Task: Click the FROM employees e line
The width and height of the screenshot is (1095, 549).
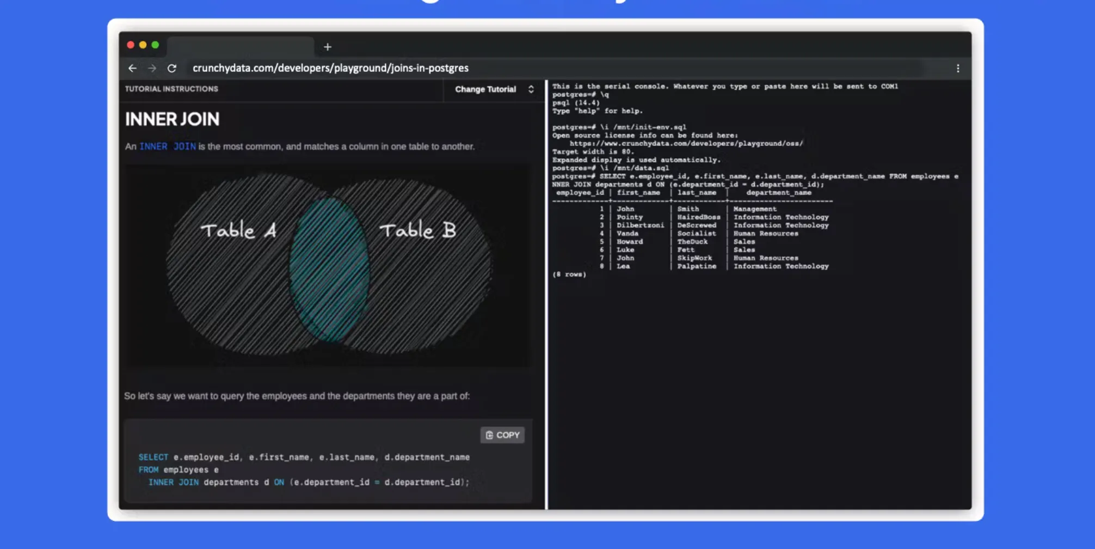Action: tap(179, 469)
